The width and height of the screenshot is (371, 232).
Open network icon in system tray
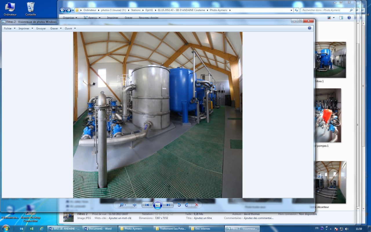pos(341,229)
